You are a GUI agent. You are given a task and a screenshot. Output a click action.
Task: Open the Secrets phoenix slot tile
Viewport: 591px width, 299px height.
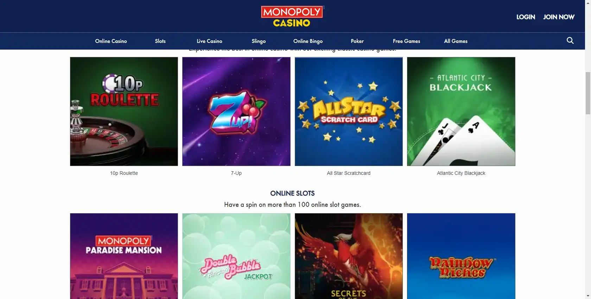349,256
